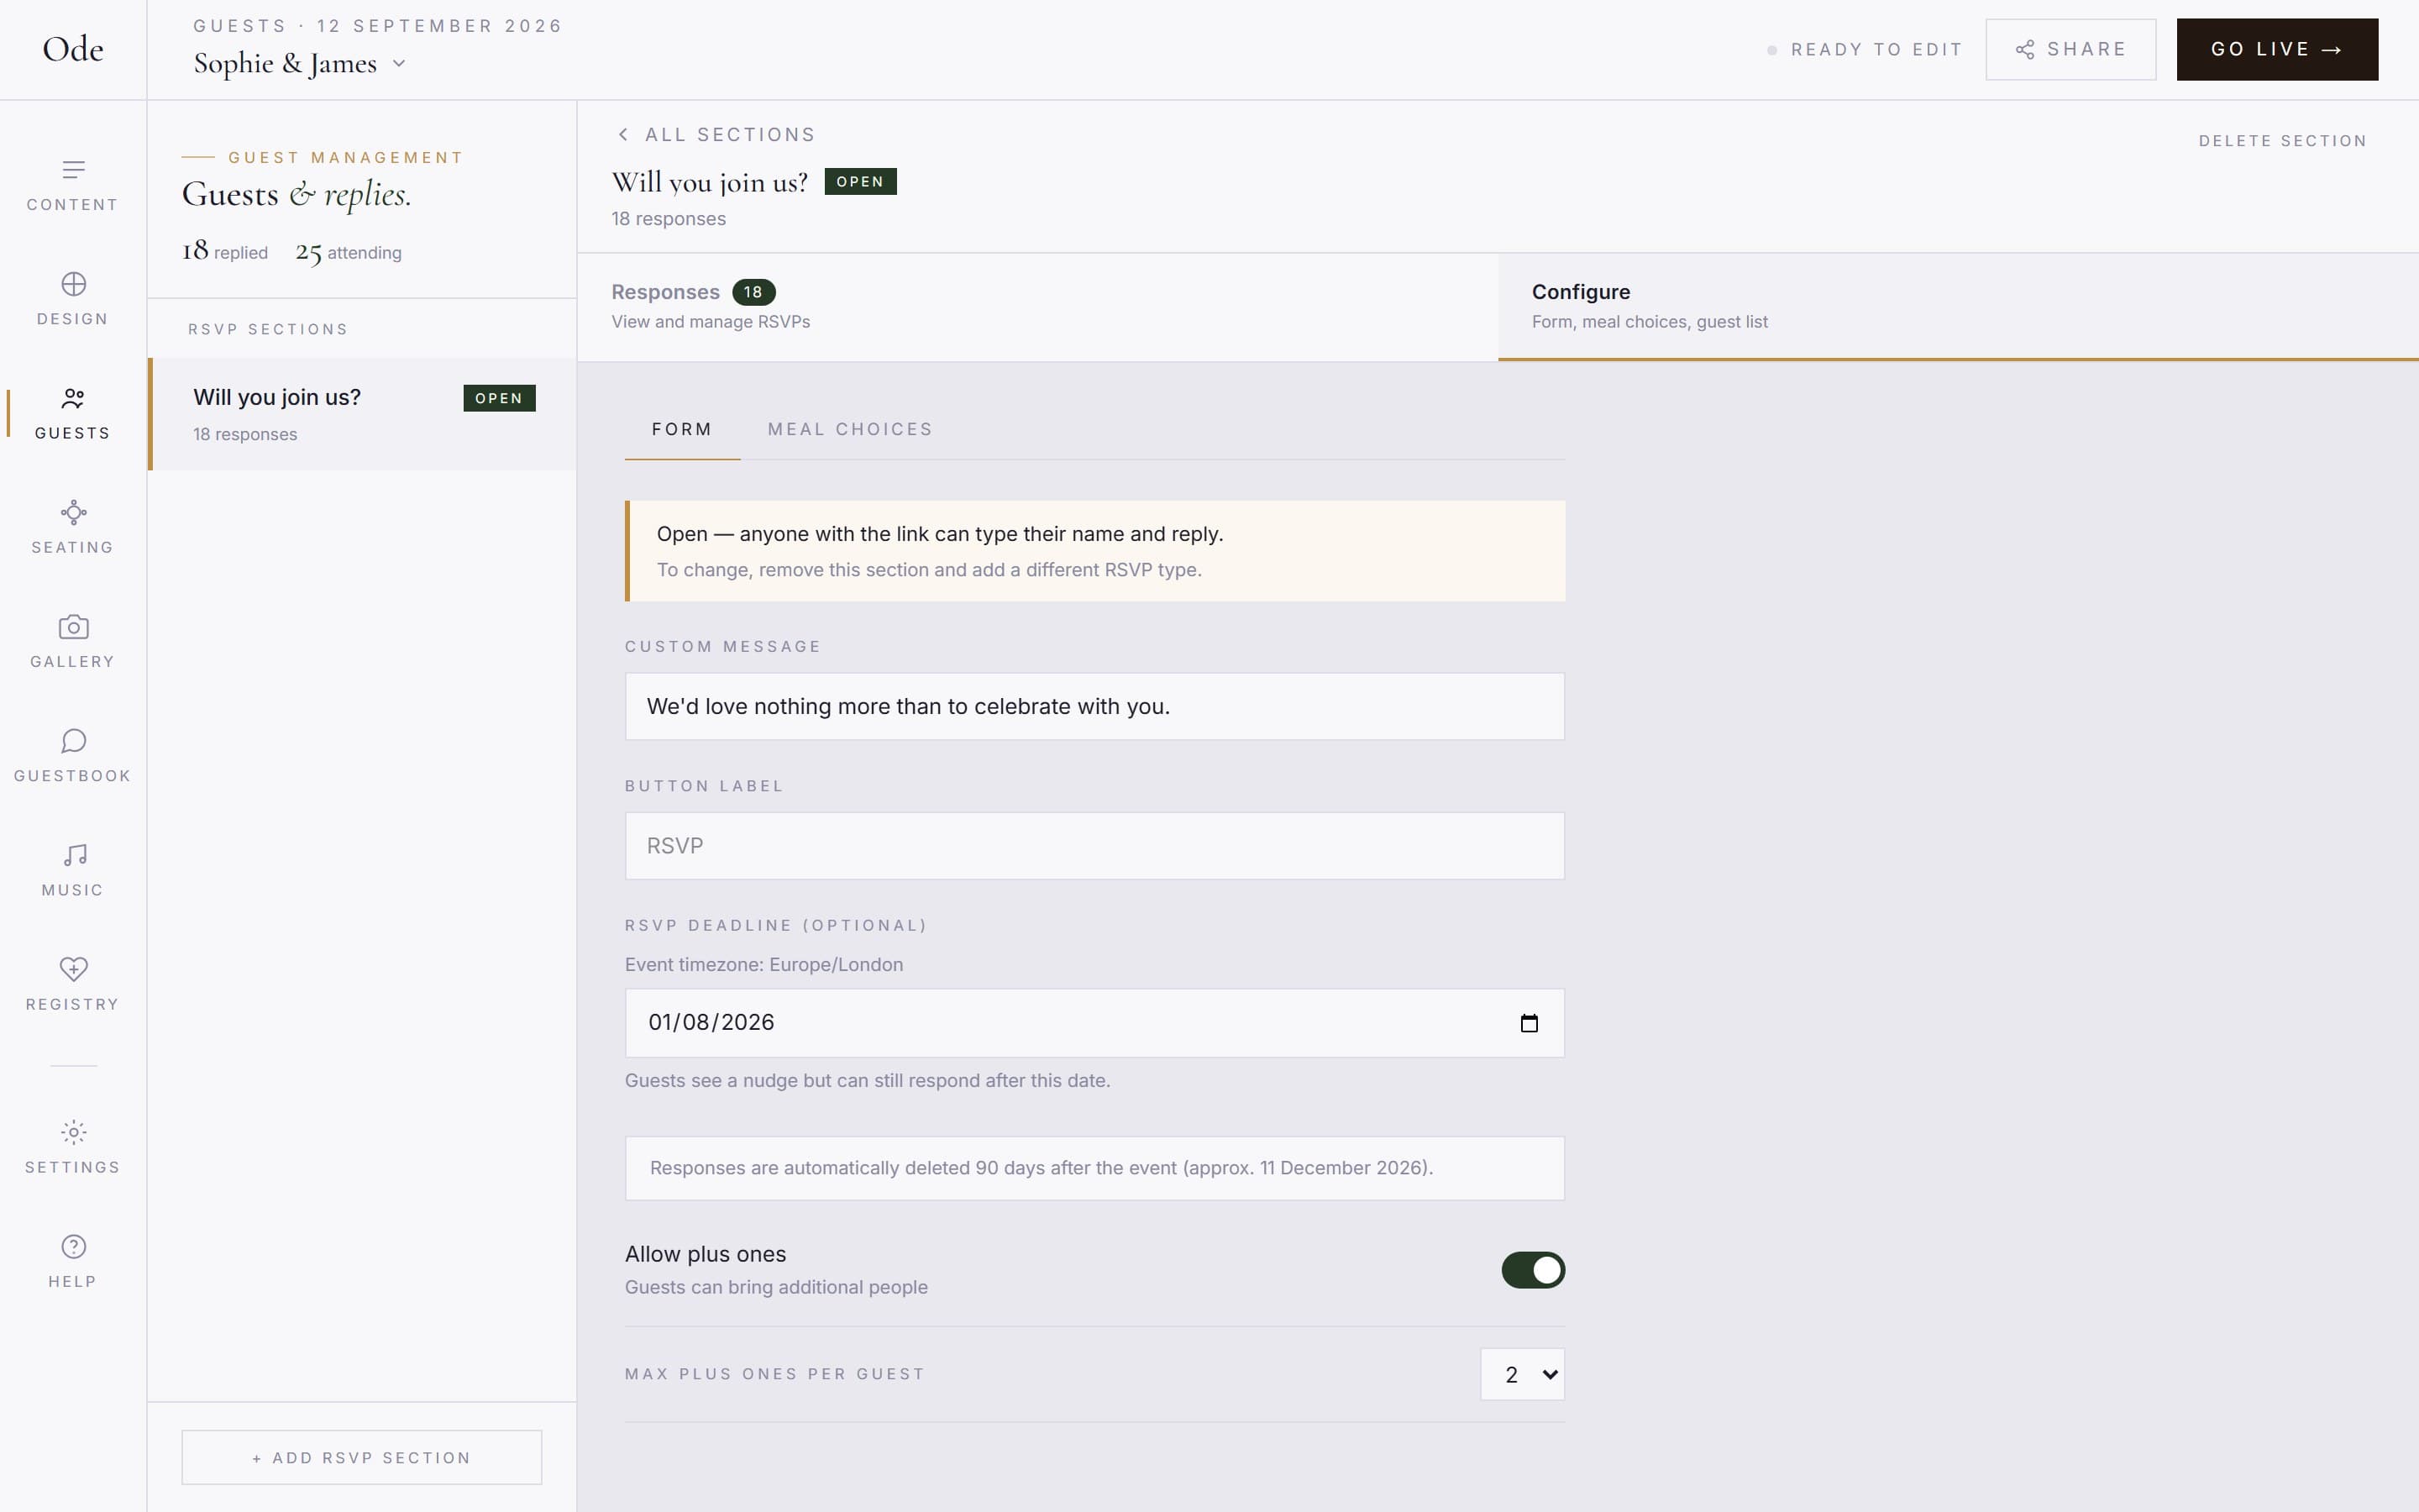Disable the Allow plus ones switch
This screenshot has height=1512, width=2419.
(x=1532, y=1270)
